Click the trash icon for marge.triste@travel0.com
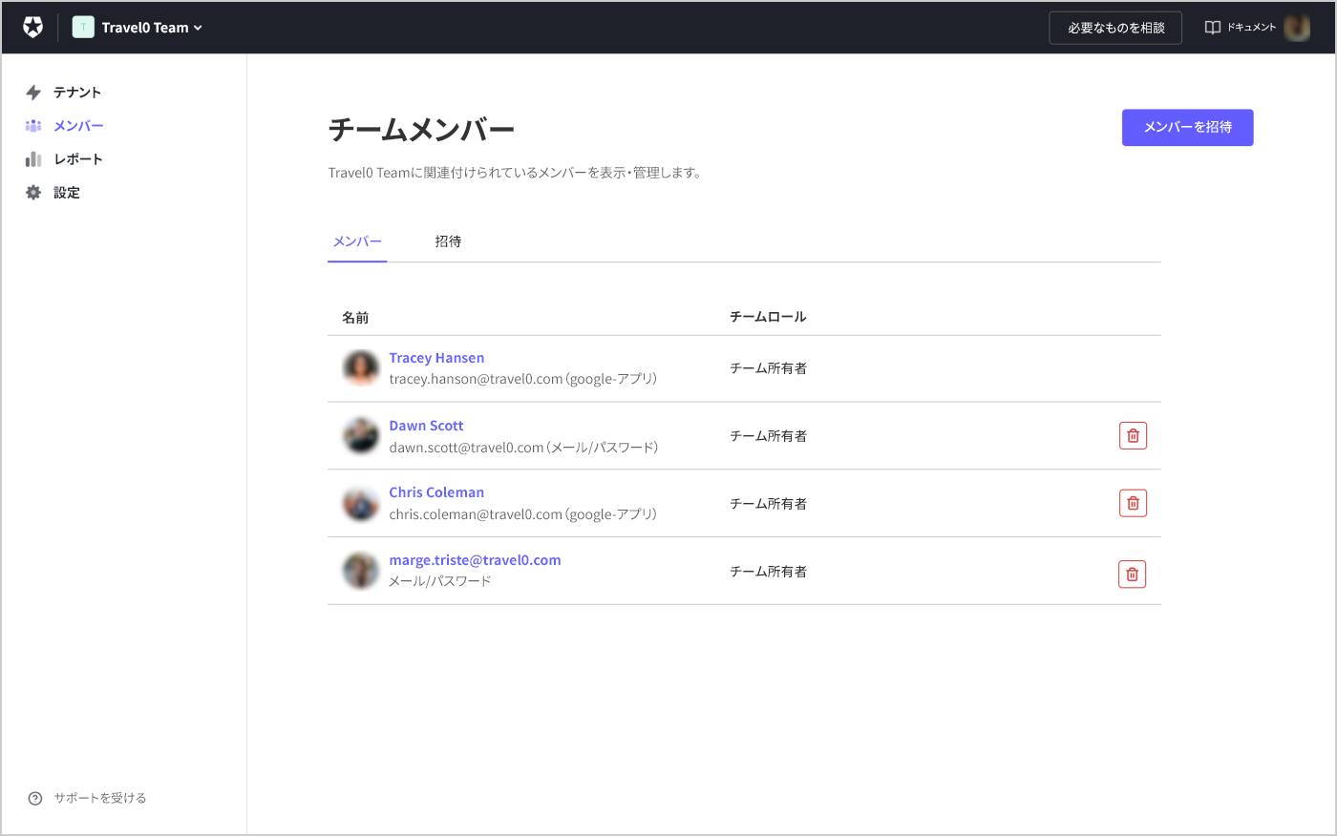Image resolution: width=1337 pixels, height=836 pixels. 1132,574
